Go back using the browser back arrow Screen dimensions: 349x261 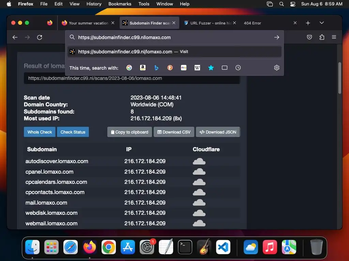(15, 37)
